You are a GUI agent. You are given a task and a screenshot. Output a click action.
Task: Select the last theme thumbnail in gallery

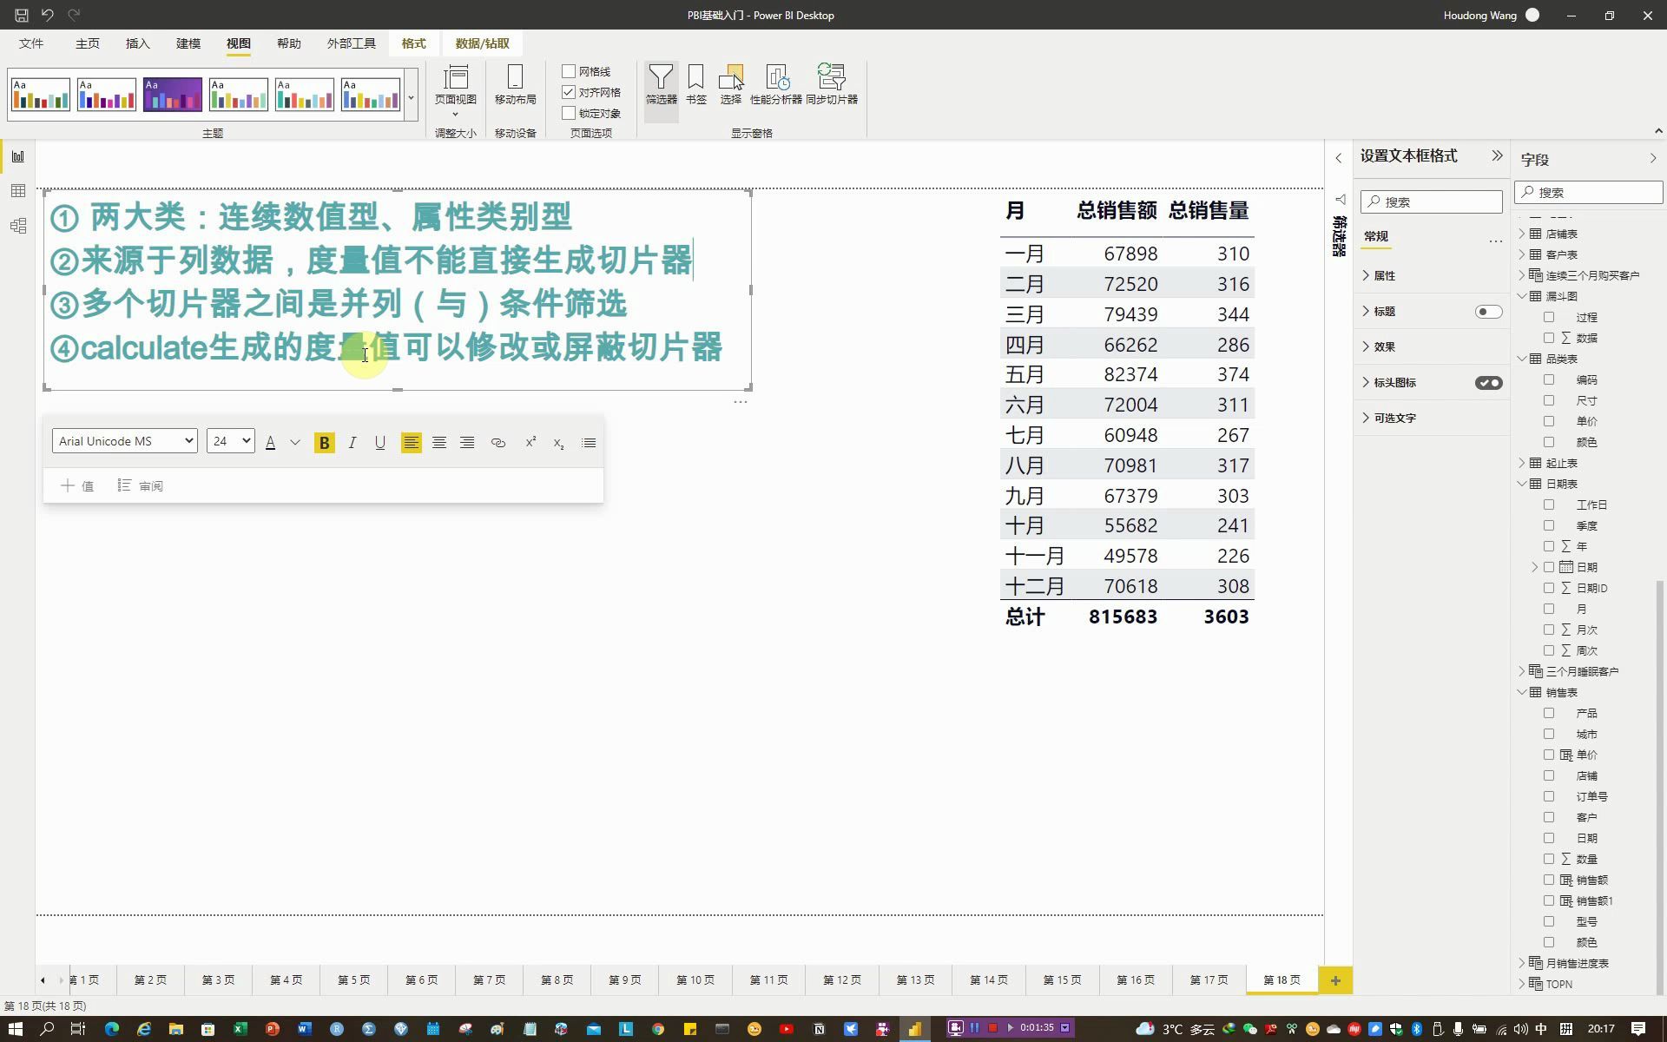(x=371, y=95)
